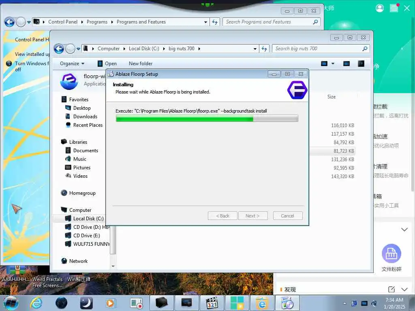This screenshot has height=311, width=415.
Task: Click the Back arrow in the Control Panel window
Action: [9, 22]
